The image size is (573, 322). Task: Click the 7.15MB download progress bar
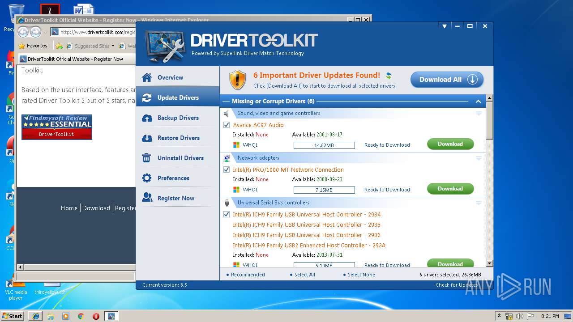pyautogui.click(x=324, y=190)
